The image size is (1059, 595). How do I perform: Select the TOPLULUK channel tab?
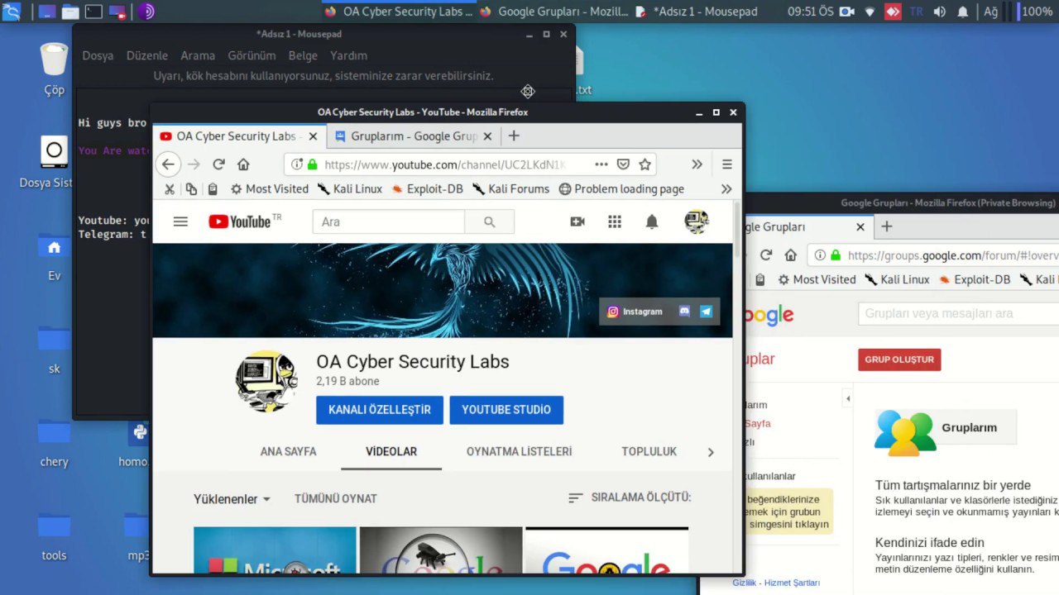649,451
